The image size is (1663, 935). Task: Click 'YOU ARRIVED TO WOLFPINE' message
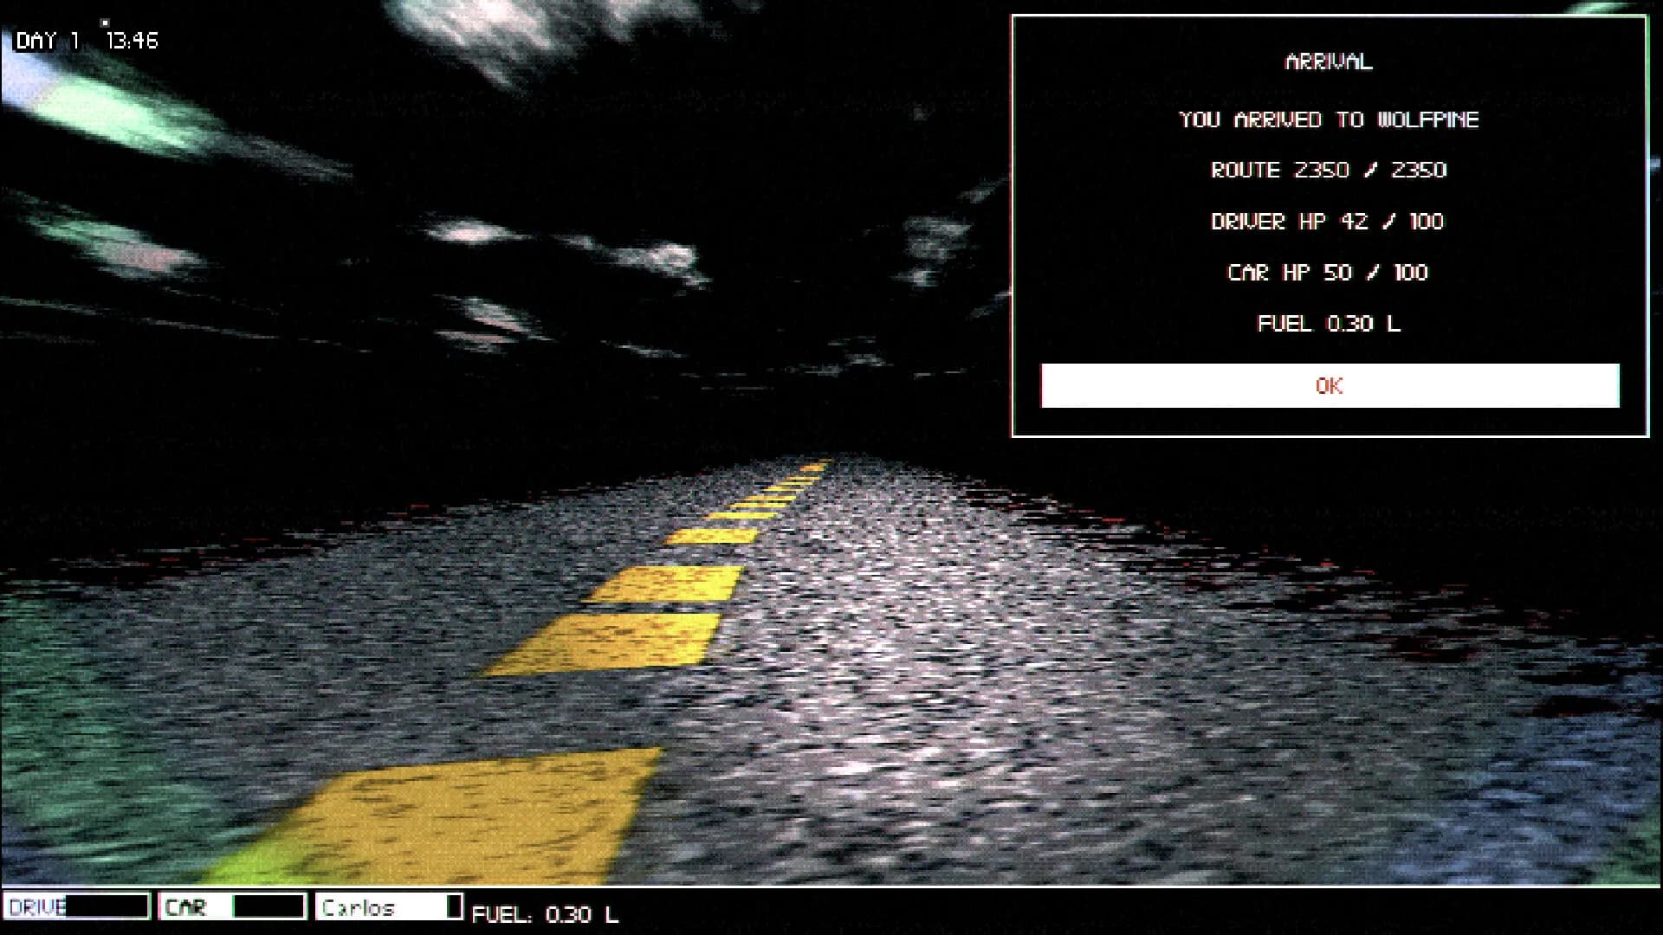[x=1329, y=119]
